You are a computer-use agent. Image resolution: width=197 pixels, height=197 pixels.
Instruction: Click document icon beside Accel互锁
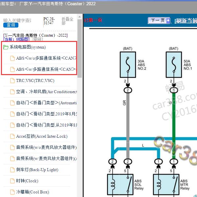12,136
